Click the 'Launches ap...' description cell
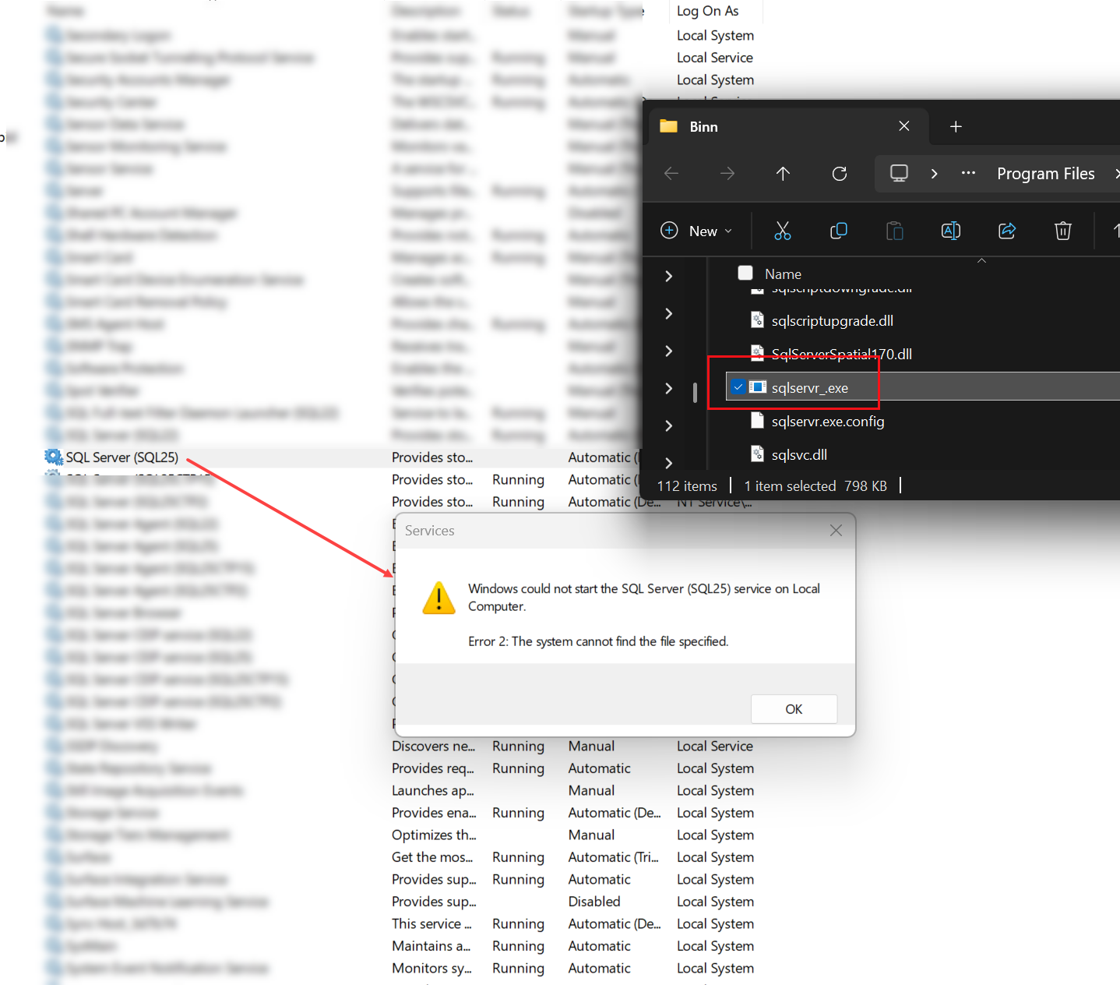Viewport: 1120px width, 985px height. (433, 791)
